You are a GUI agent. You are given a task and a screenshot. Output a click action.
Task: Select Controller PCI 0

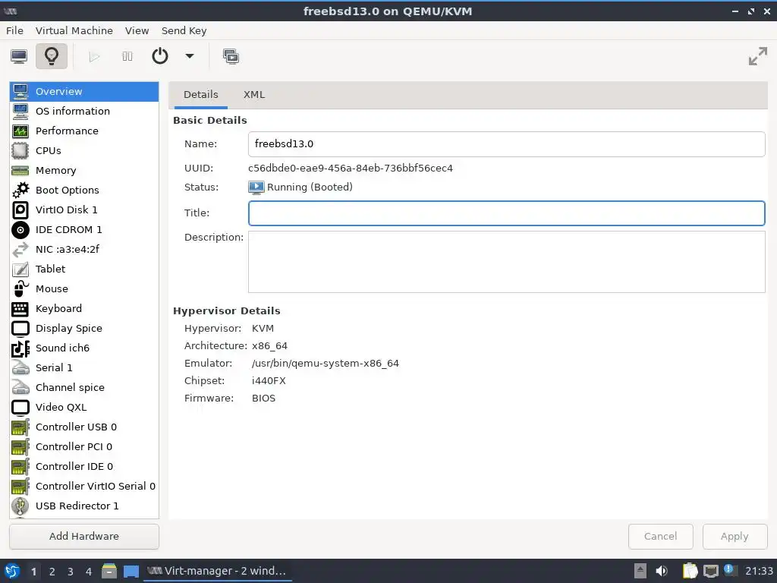click(84, 446)
